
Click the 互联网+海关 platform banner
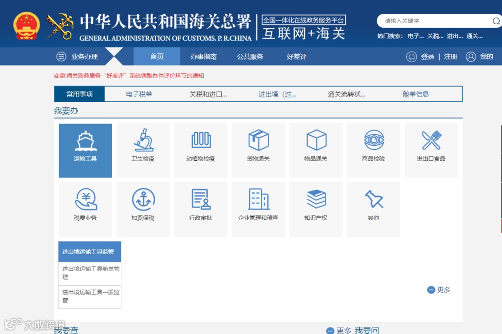[x=304, y=28]
